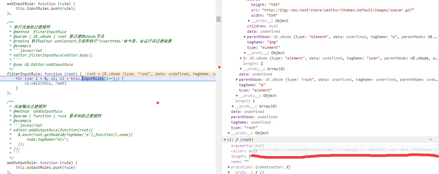Click the arguments: null property
The width and height of the screenshot is (439, 174).
(247, 146)
